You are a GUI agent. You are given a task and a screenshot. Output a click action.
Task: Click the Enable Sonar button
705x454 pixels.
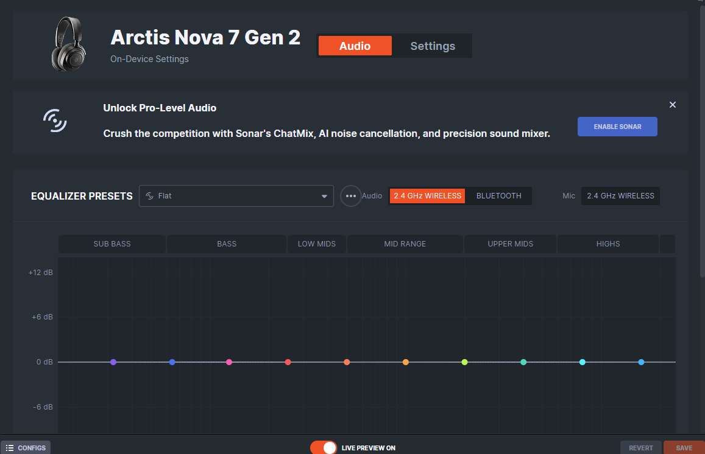pos(617,127)
